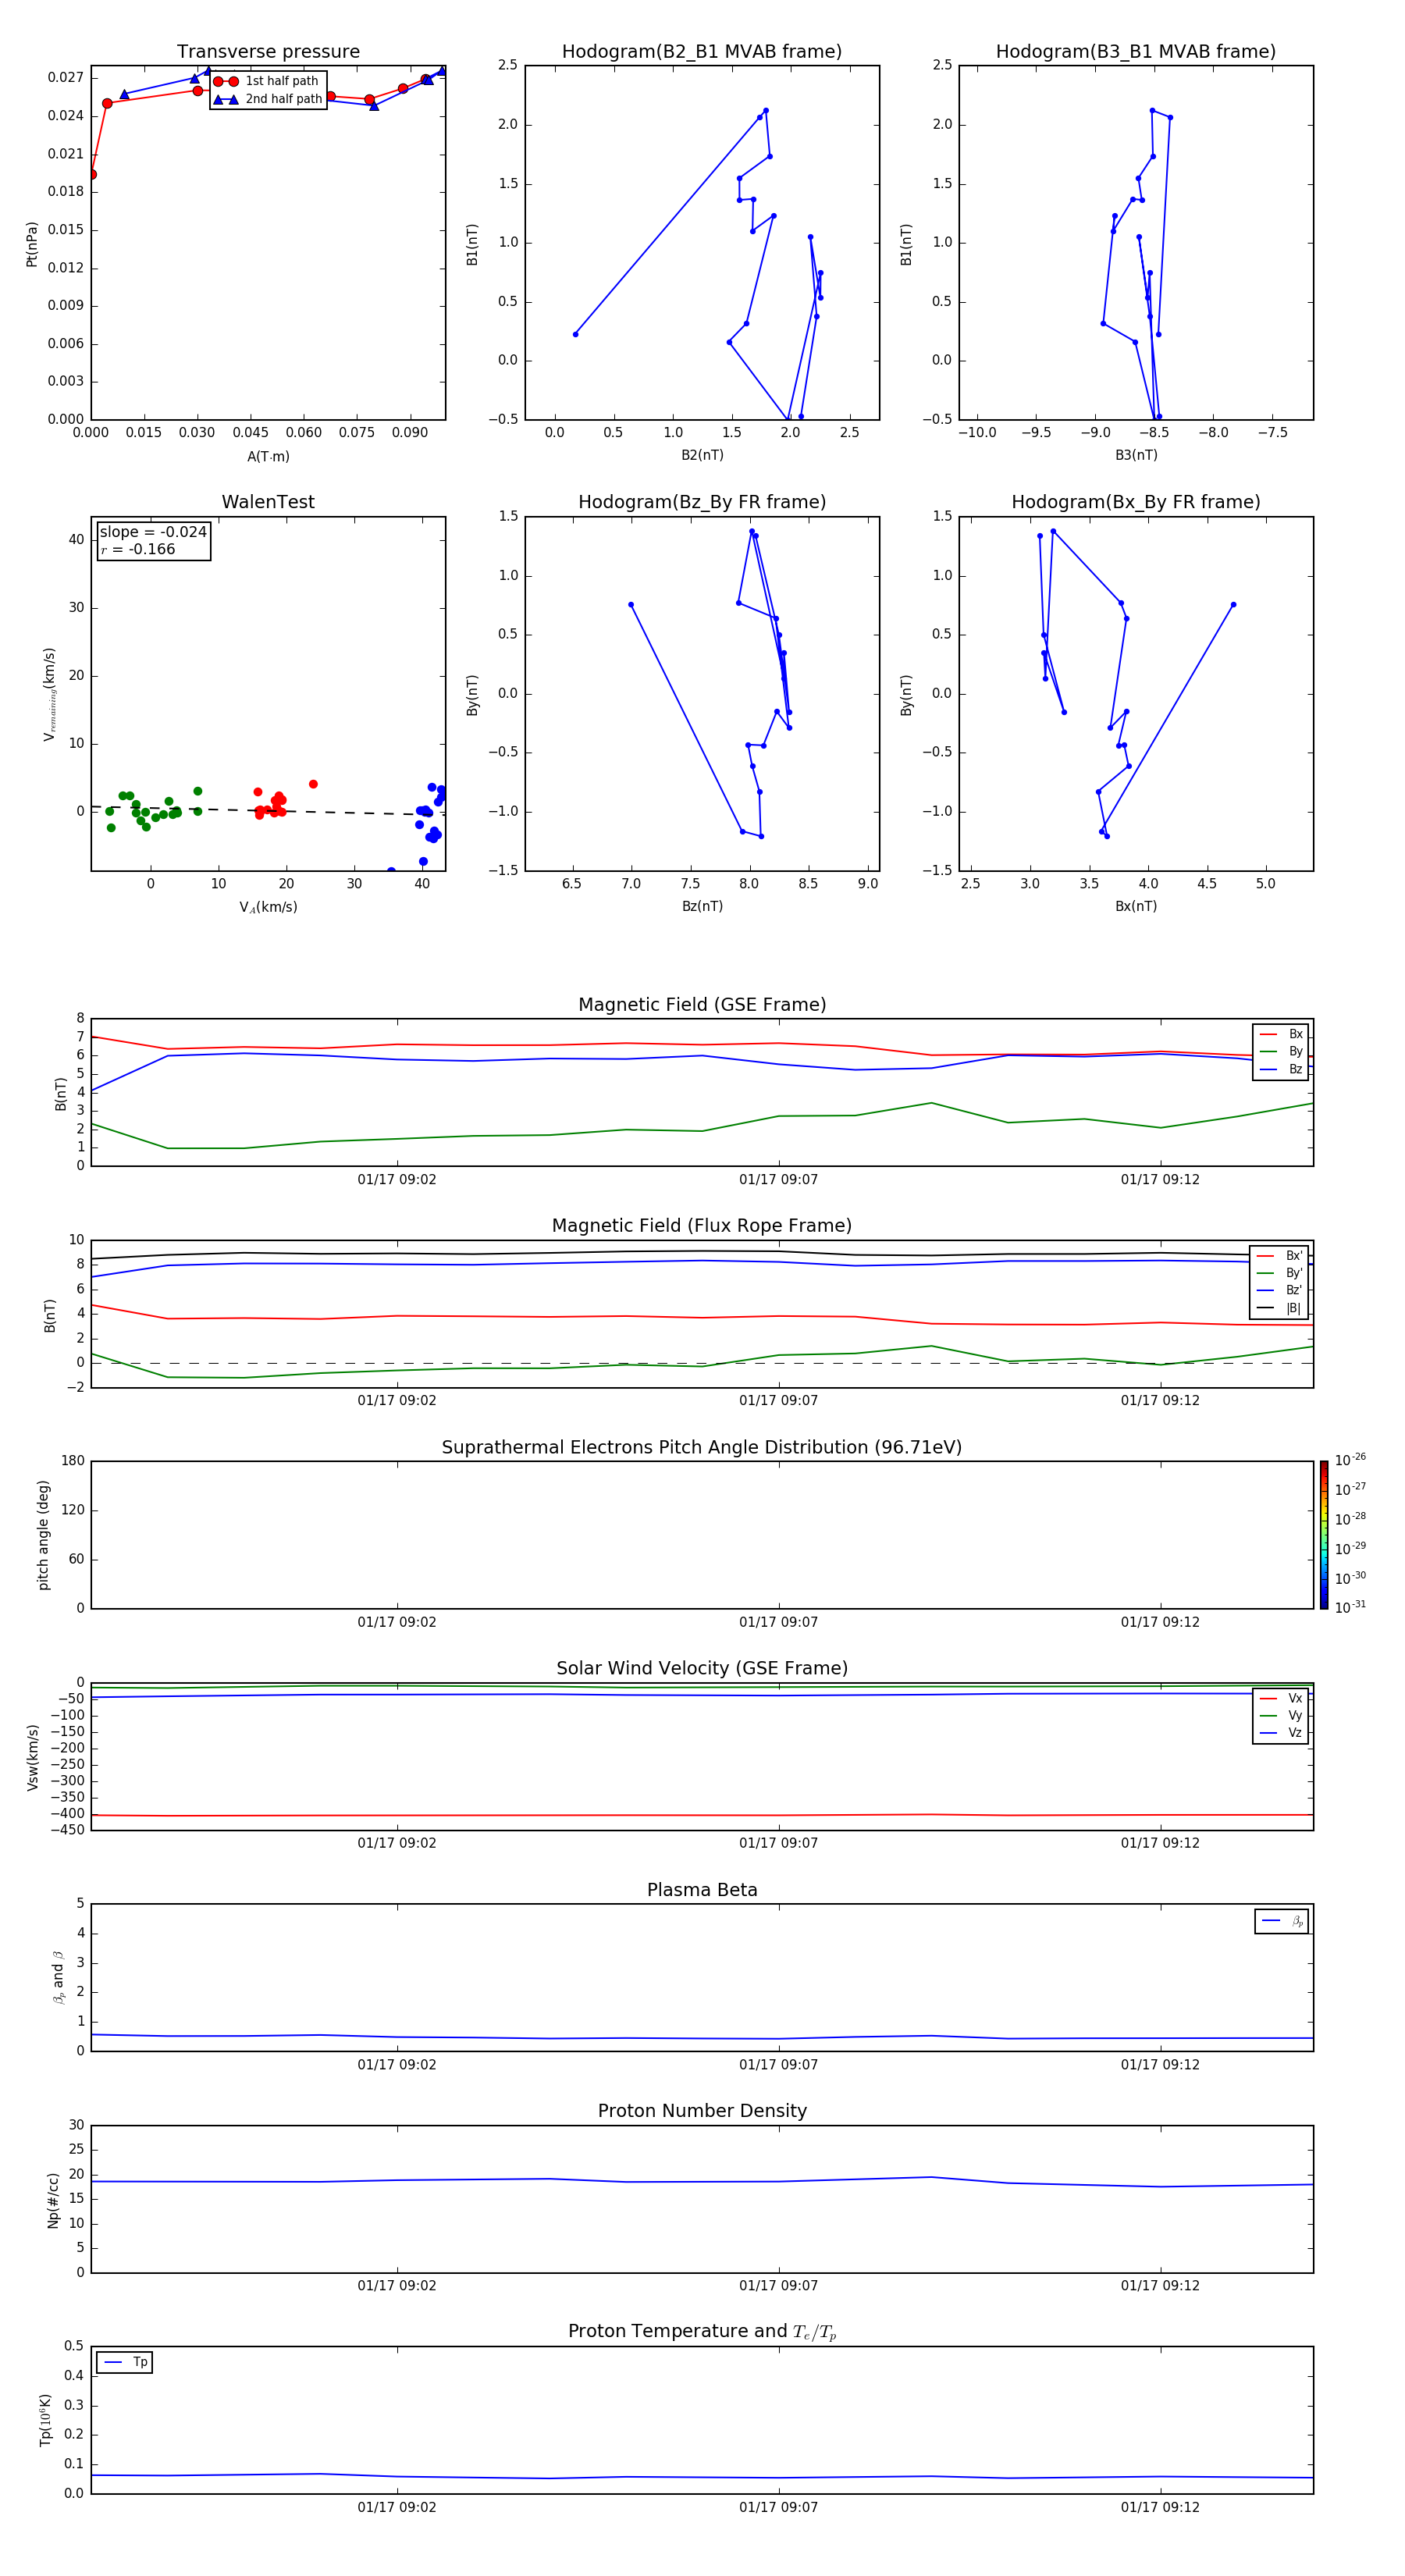Screen dimensions: 1405x2576
Task: Select the '1st half path' legend entry
Action: click(266, 81)
